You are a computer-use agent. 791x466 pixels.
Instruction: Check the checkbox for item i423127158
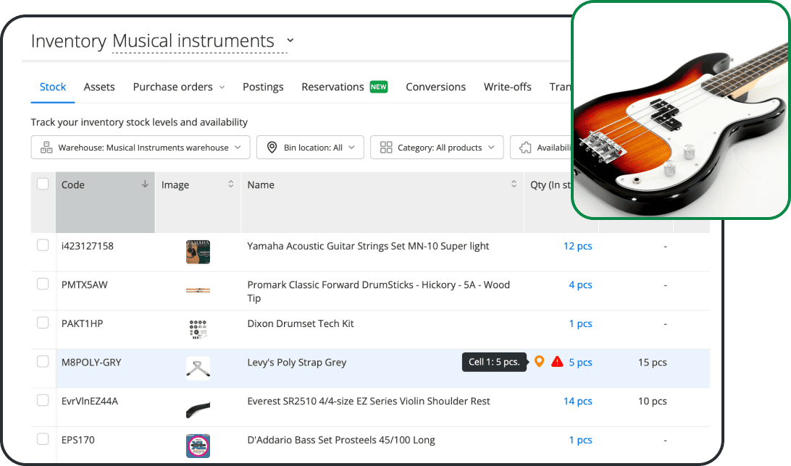(43, 245)
